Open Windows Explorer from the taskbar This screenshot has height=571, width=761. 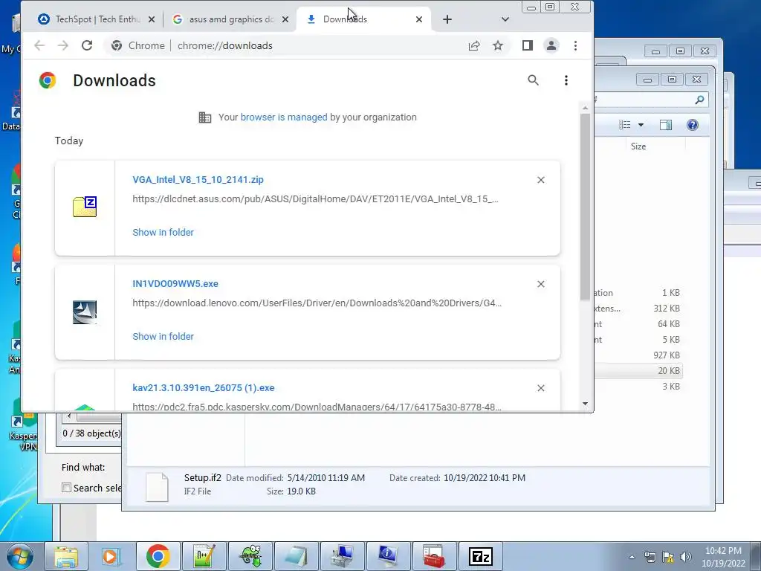click(66, 556)
